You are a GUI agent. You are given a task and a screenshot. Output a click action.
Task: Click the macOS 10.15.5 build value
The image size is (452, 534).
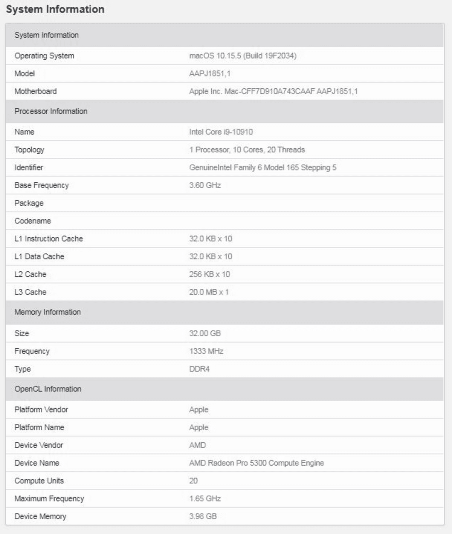pos(243,56)
